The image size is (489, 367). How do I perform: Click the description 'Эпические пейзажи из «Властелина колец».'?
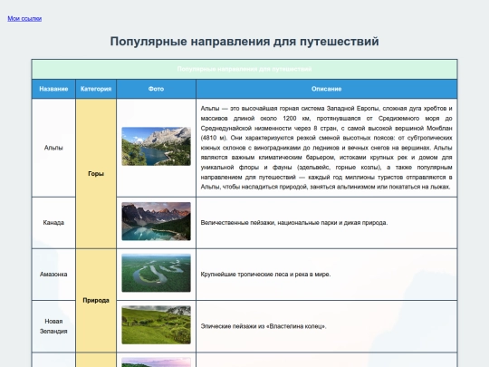(264, 326)
